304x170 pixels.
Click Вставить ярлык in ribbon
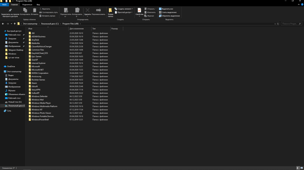pos(47,16)
